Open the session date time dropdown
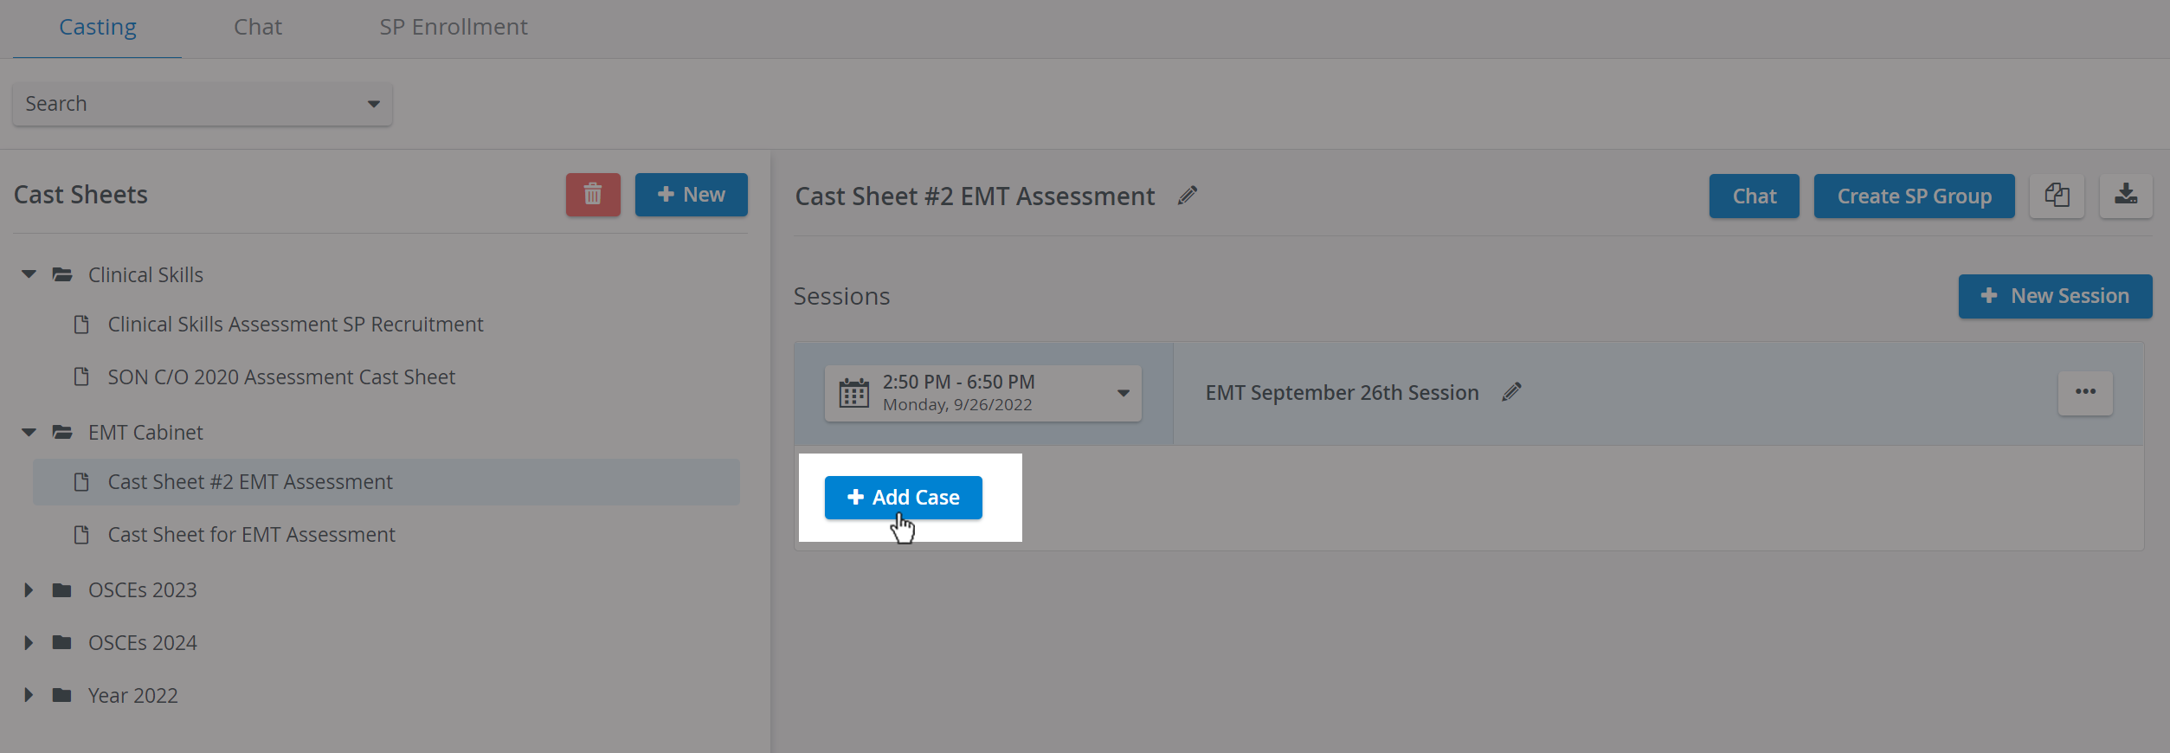This screenshot has width=2170, height=753. click(x=983, y=394)
